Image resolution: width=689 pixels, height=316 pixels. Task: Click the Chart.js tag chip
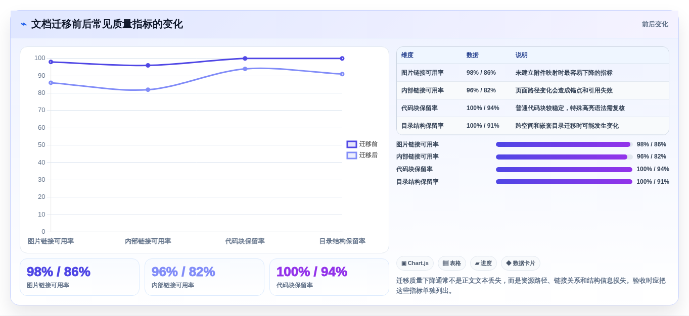pos(415,264)
